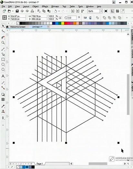The width and height of the screenshot is (133, 169).
Task: Select the Interactive Fill tool
Action: [x=3, y=111]
